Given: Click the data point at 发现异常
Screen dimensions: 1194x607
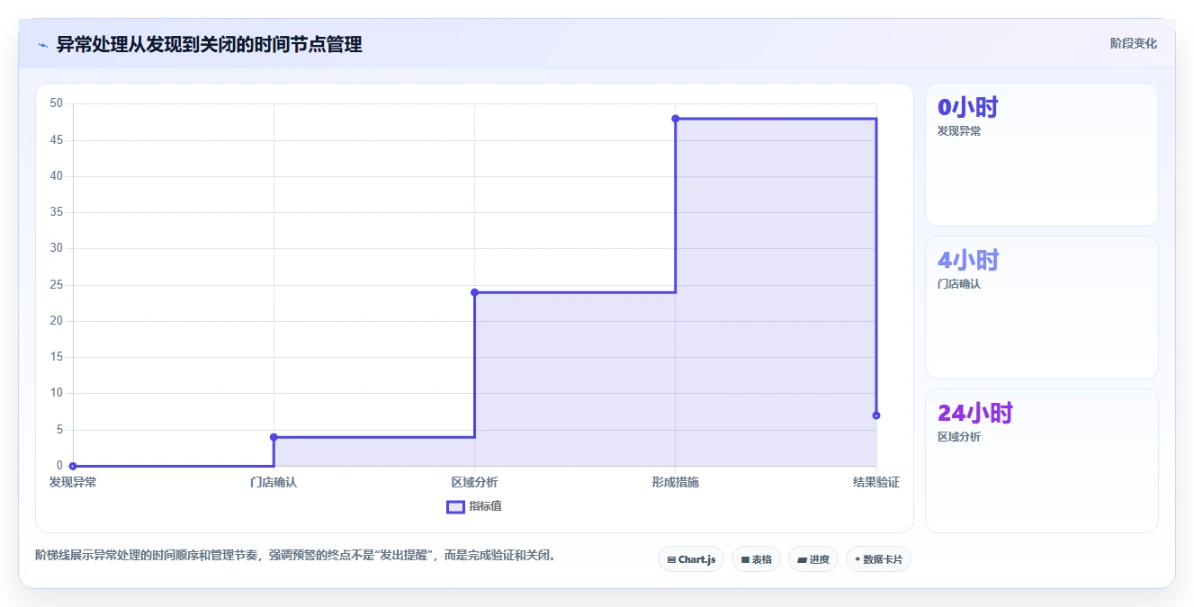Looking at the screenshot, I should (x=73, y=466).
